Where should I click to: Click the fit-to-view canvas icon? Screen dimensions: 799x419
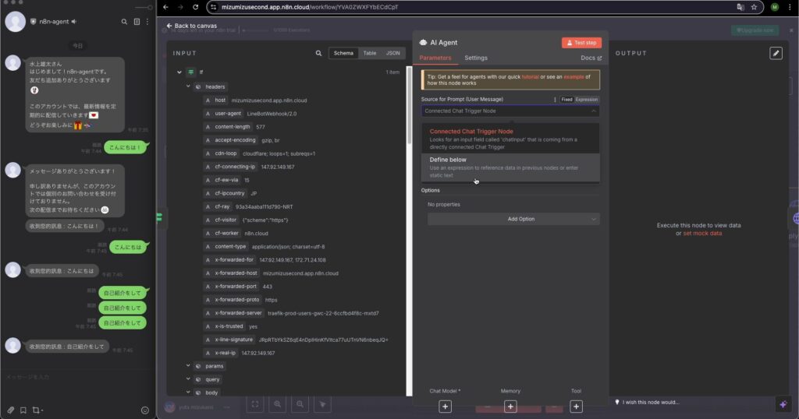click(x=255, y=404)
